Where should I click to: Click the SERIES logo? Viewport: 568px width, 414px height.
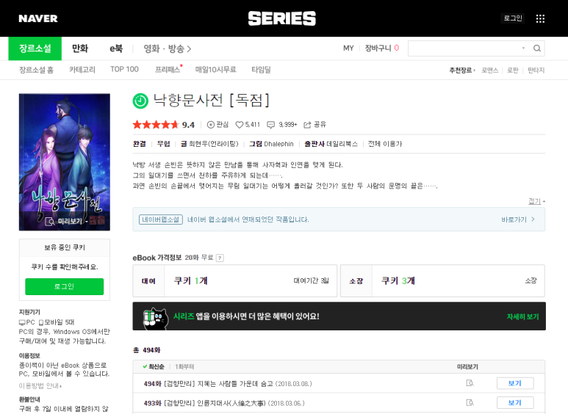pos(282,18)
